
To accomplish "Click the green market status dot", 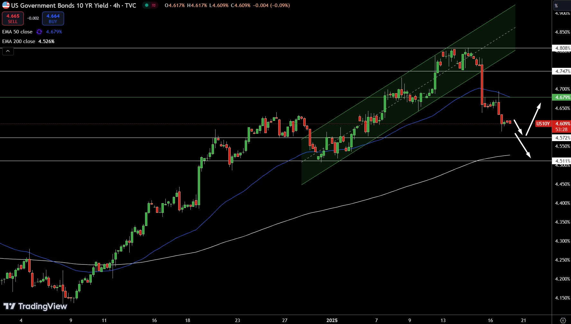I will click(146, 5).
